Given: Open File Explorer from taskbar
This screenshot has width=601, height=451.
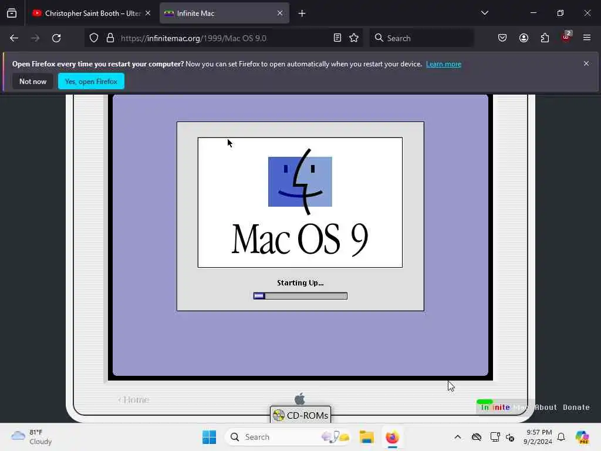Looking at the screenshot, I should 366,437.
